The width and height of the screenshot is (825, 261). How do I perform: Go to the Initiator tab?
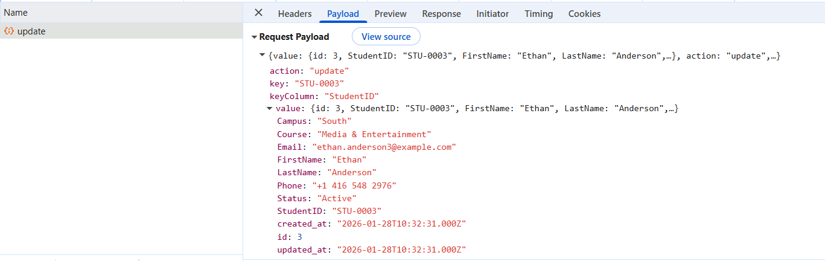pyautogui.click(x=492, y=13)
